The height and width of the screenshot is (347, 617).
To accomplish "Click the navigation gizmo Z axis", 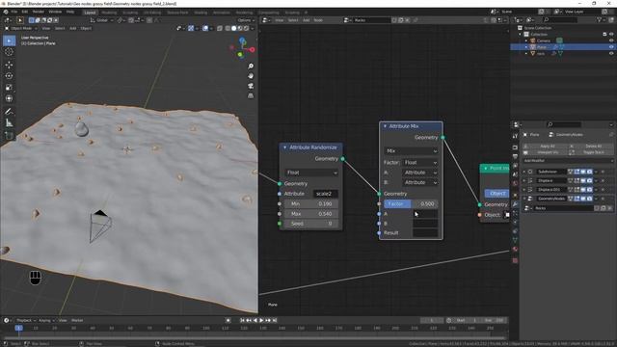I will tap(242, 40).
